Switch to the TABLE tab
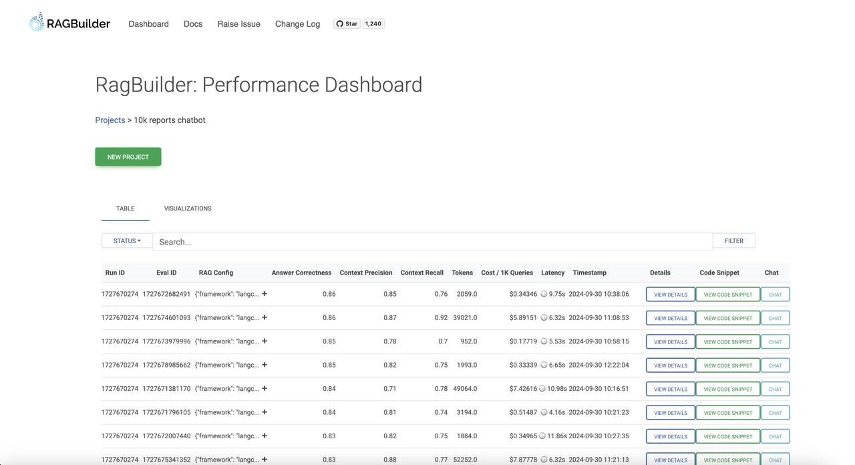Screen dimensions: 855x465 click(x=126, y=208)
